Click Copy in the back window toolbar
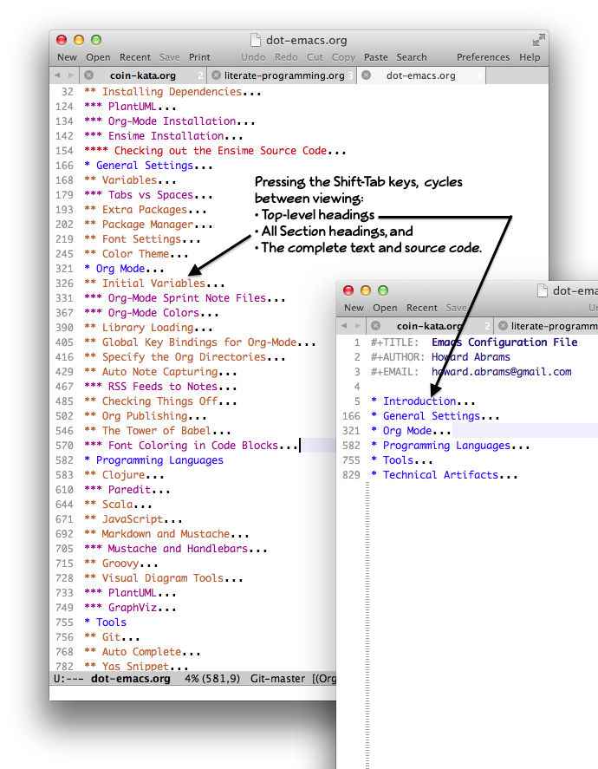The width and height of the screenshot is (598, 769). 343,57
